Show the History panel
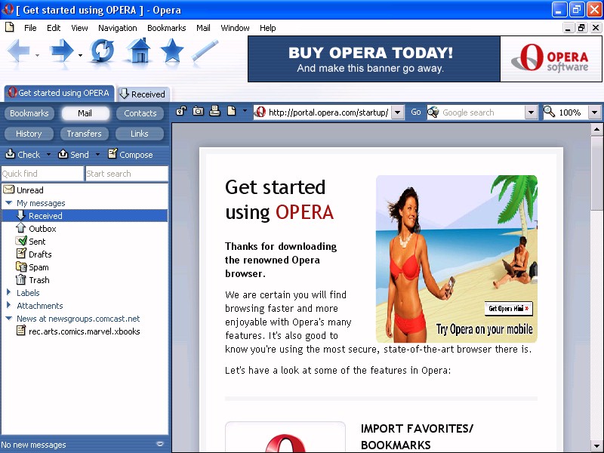 pyautogui.click(x=29, y=134)
